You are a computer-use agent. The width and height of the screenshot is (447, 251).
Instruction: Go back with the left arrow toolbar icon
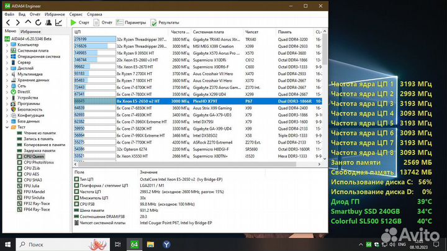coord(8,22)
